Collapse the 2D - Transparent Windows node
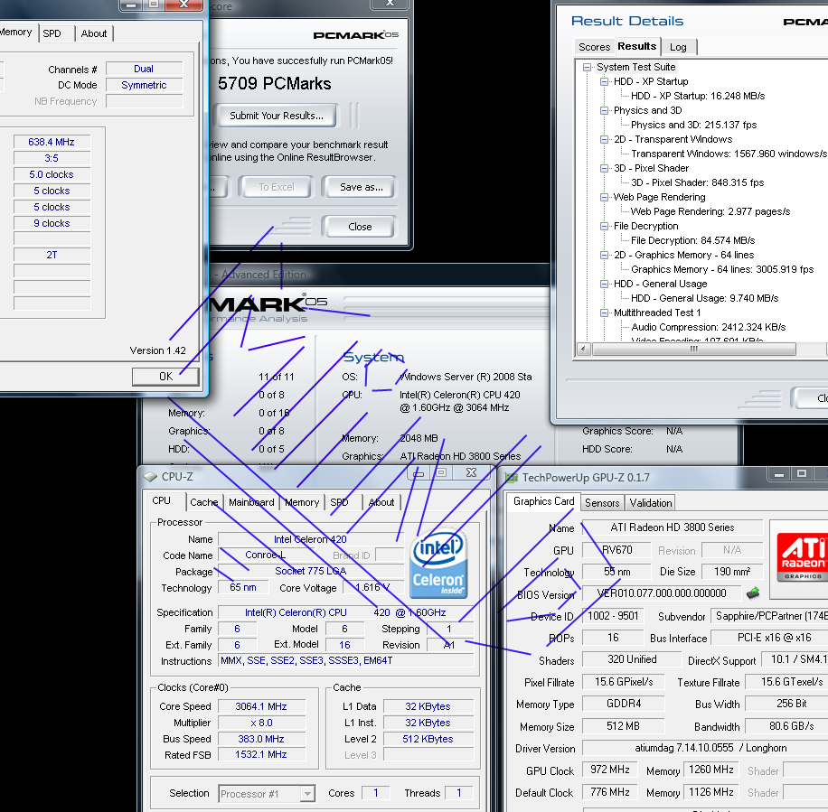828x812 pixels. 604,140
